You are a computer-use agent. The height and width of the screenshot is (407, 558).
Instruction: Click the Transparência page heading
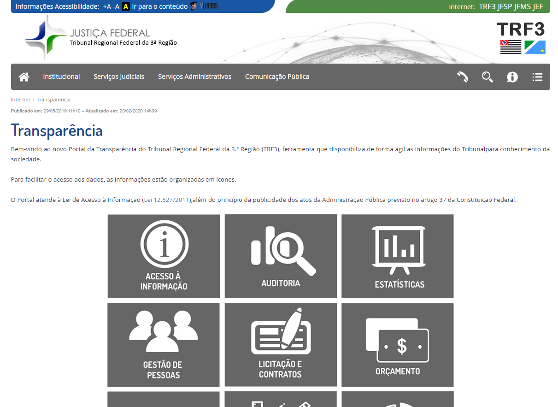tap(57, 131)
